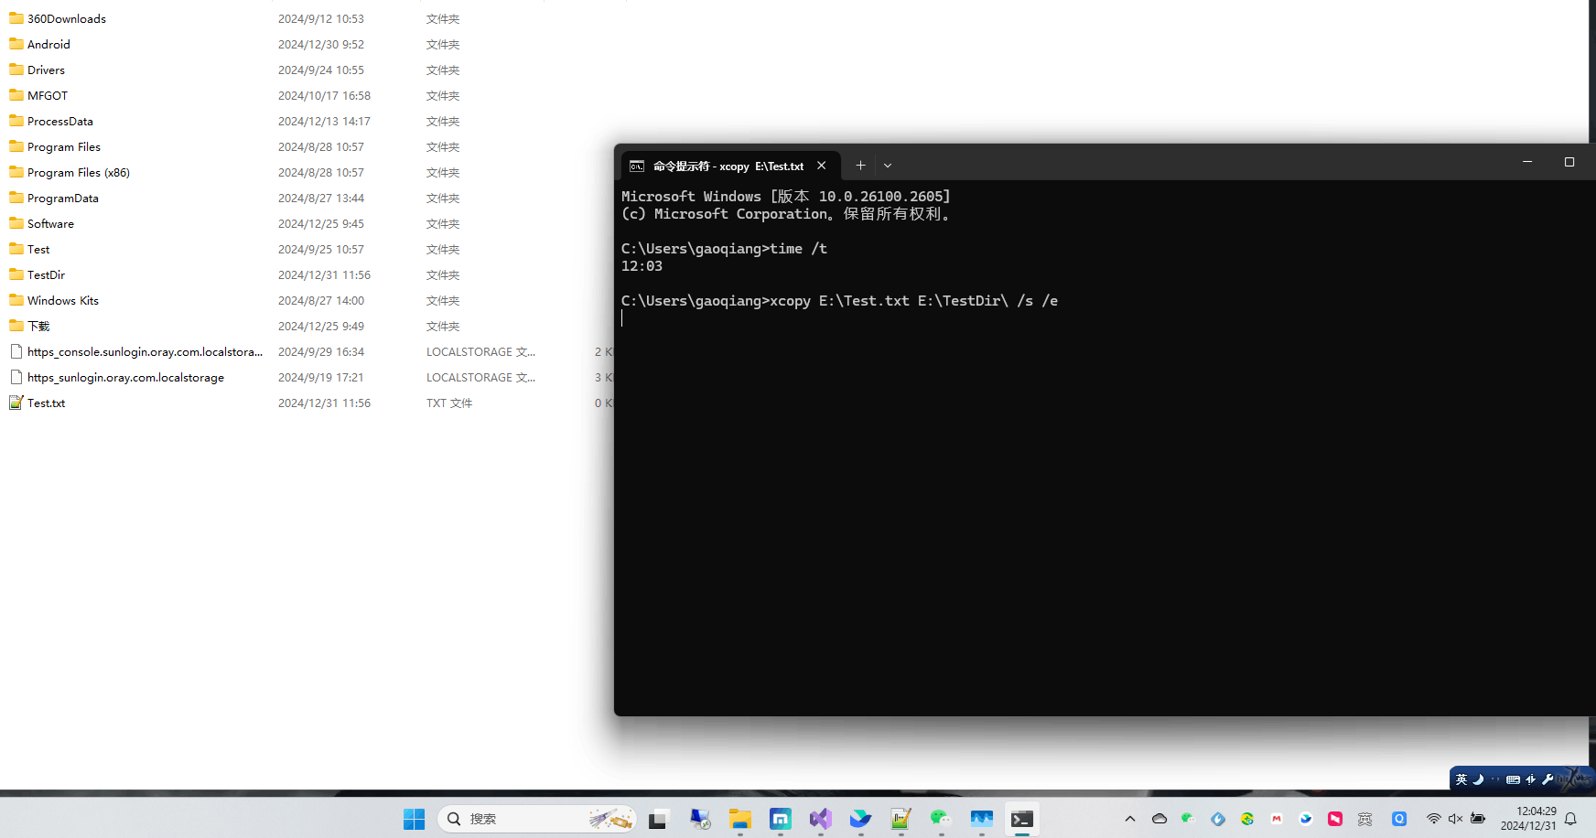
Task: Open the Windows Start menu
Action: [x=414, y=819]
